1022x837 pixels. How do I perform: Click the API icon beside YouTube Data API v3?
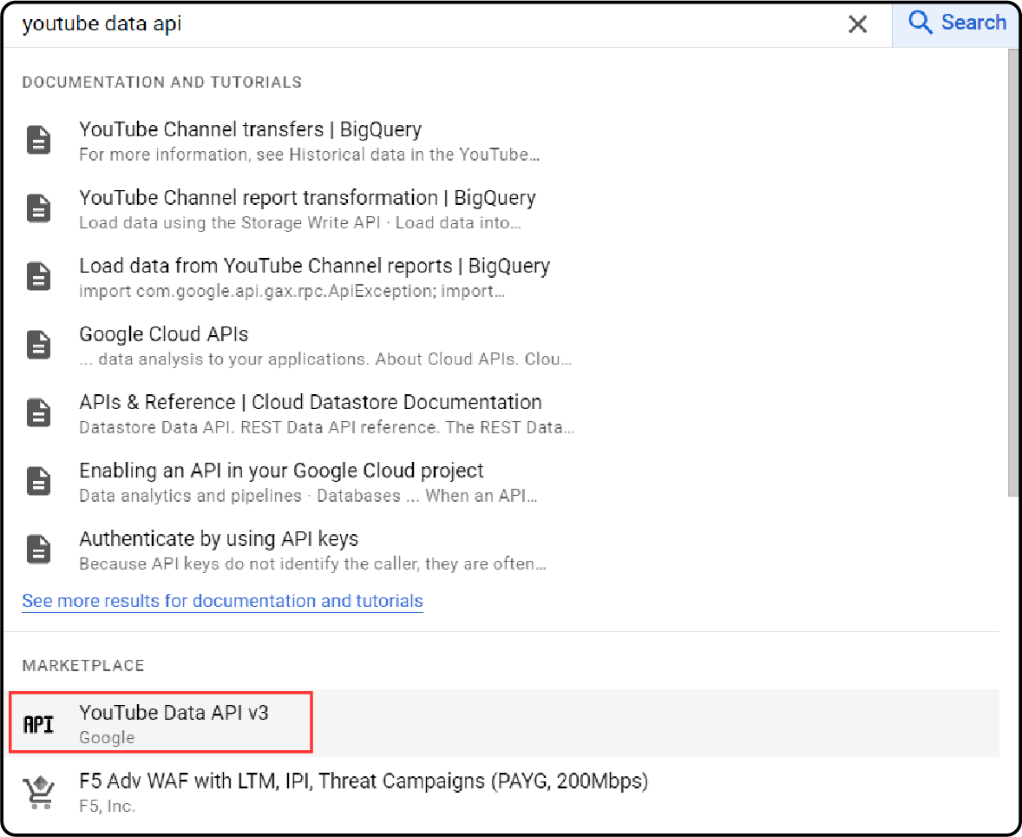point(38,724)
